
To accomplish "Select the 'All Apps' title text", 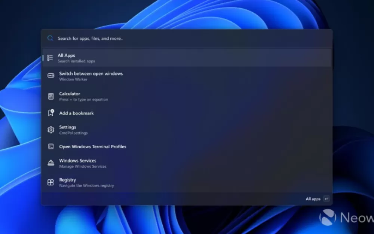I will point(66,55).
